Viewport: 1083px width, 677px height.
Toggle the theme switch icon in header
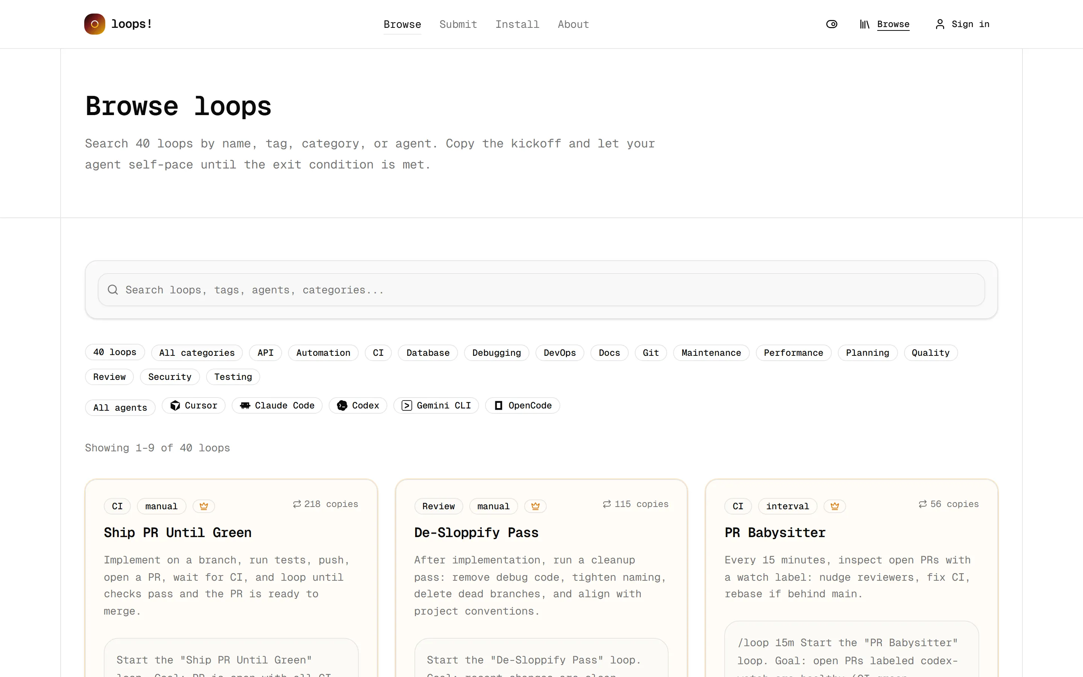(x=831, y=24)
